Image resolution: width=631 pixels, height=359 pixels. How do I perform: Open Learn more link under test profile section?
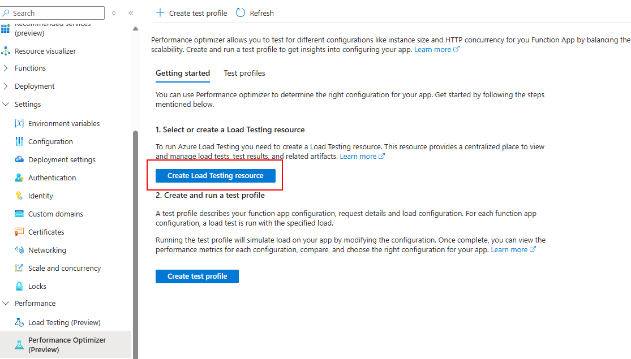[509, 250]
